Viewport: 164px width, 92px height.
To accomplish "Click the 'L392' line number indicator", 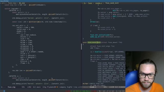I will (29, 87).
